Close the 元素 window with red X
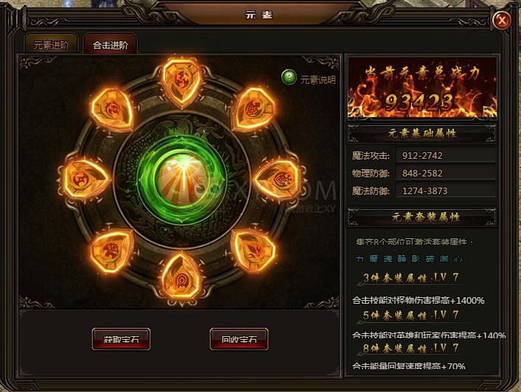The height and width of the screenshot is (392, 521). [502, 21]
